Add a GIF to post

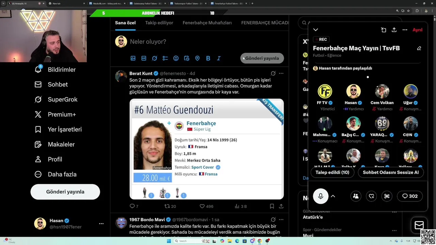tap(144, 58)
